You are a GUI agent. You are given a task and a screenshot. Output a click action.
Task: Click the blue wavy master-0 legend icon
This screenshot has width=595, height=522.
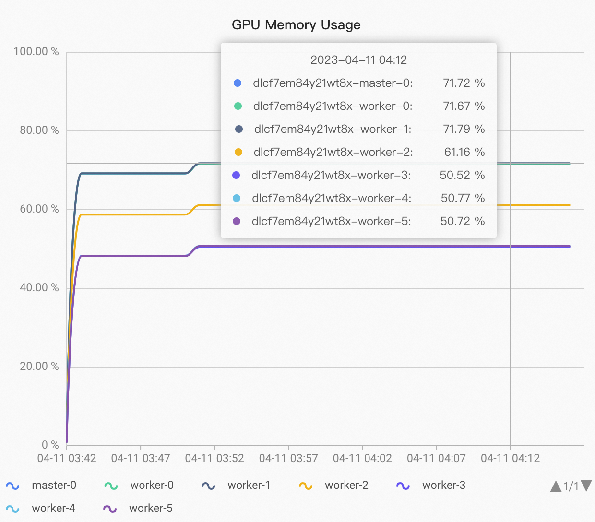pos(13,485)
